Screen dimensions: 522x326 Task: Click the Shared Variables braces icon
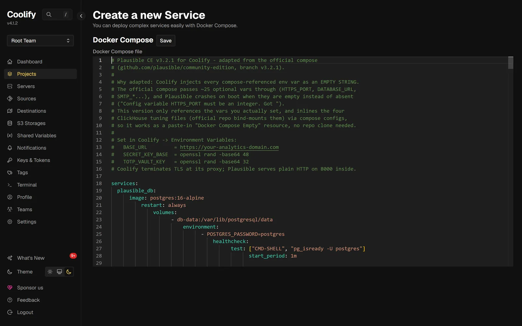10,136
